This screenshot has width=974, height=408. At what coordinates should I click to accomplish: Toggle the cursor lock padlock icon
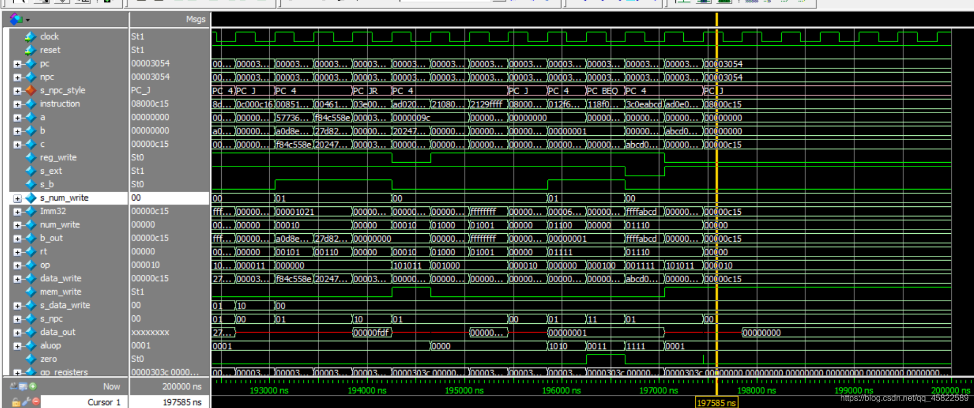(16, 402)
